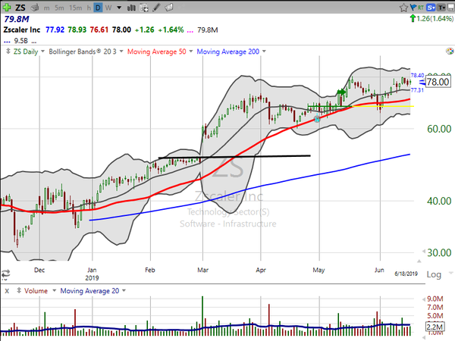The width and height of the screenshot is (455, 341).
Task: Click the ZS ticker symbol box
Action: (20, 8)
